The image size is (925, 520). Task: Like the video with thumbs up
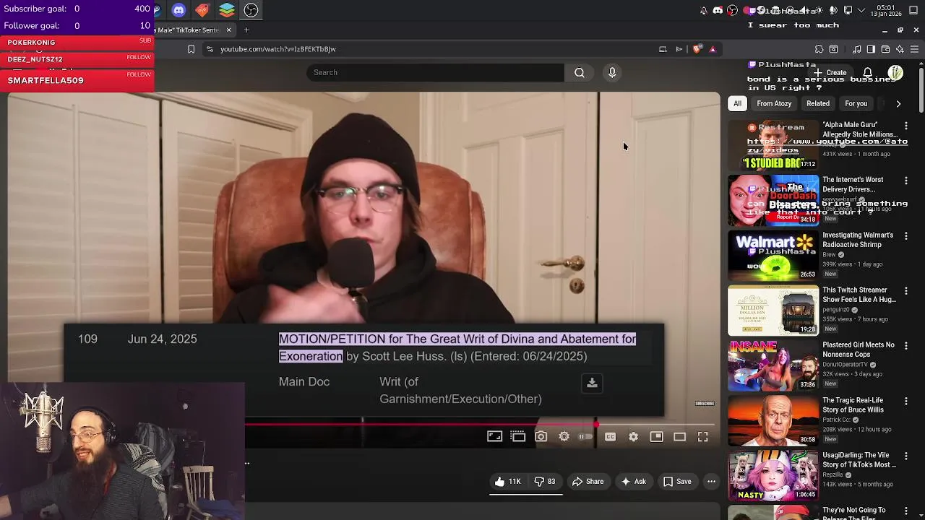[x=507, y=482]
